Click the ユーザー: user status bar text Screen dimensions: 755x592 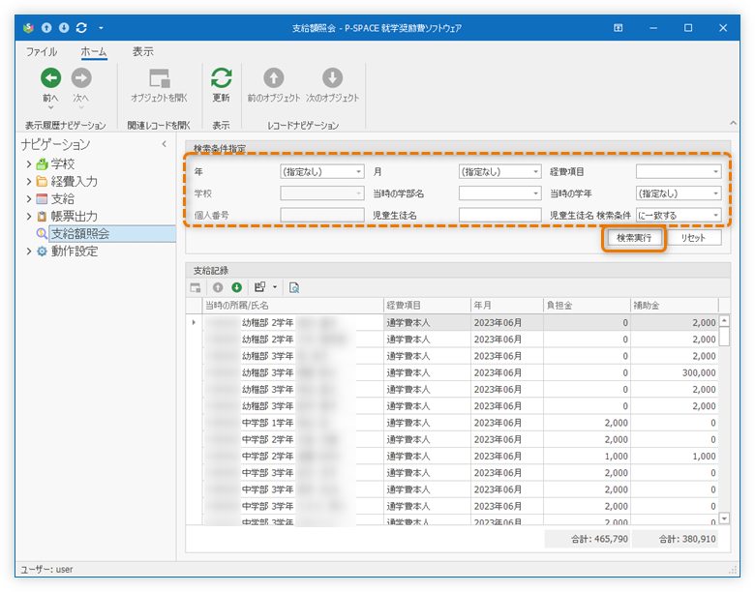coord(46,570)
